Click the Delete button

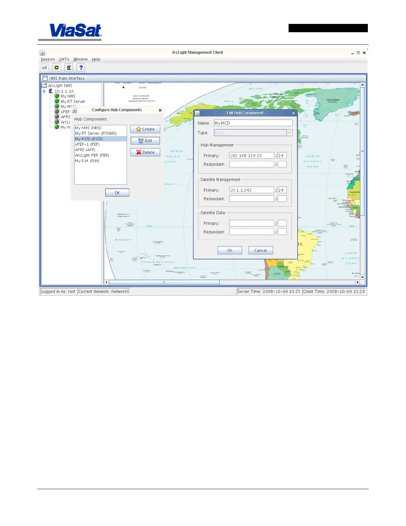pyautogui.click(x=145, y=152)
